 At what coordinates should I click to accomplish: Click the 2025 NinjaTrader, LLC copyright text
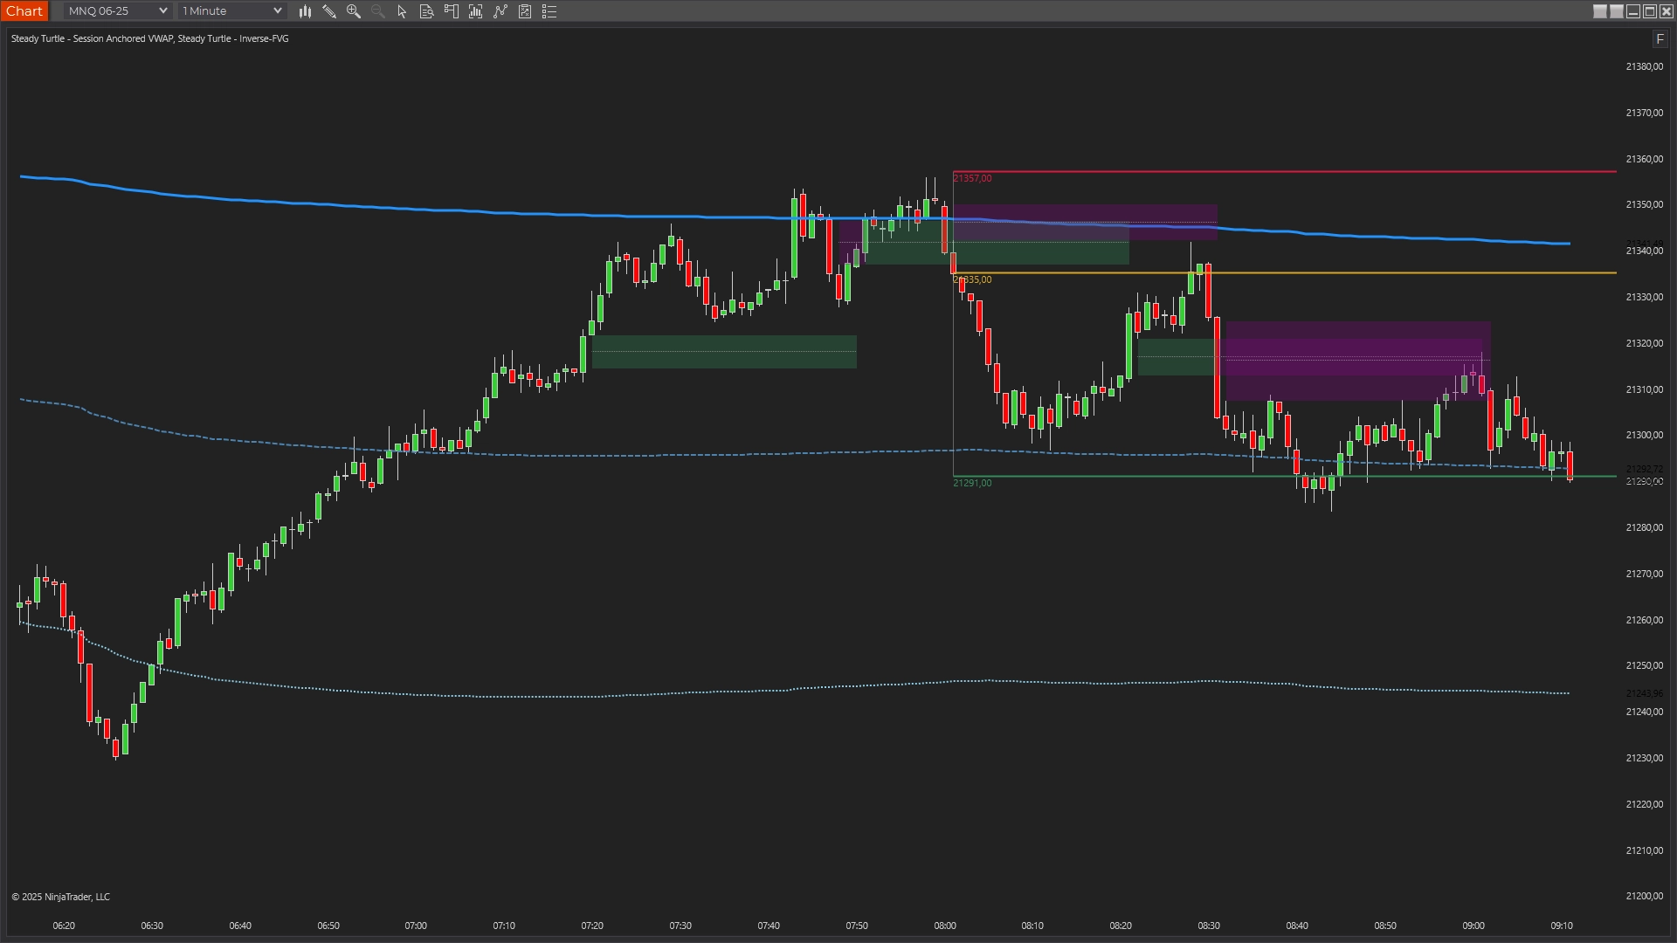(61, 897)
